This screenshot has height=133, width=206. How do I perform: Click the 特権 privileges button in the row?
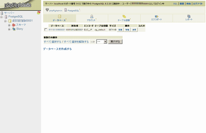point(127,30)
